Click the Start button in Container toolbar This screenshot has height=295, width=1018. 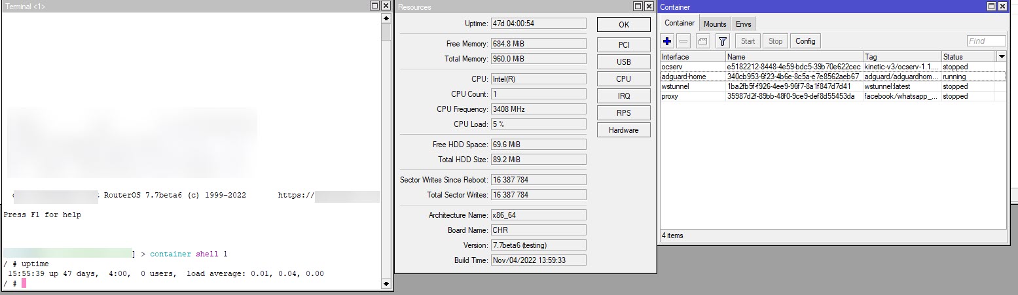click(748, 41)
